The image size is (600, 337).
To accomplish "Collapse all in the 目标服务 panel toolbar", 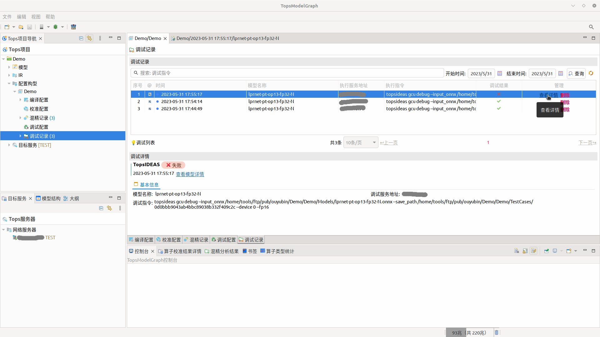I will pyautogui.click(x=101, y=208).
